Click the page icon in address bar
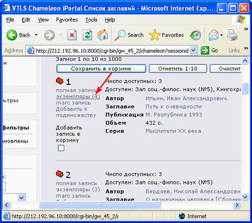 [x=30, y=51]
